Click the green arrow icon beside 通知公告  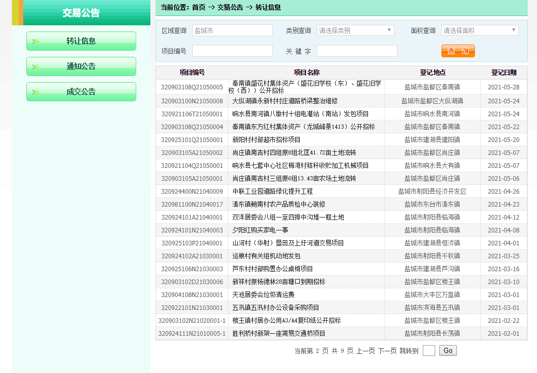[x=36, y=67]
